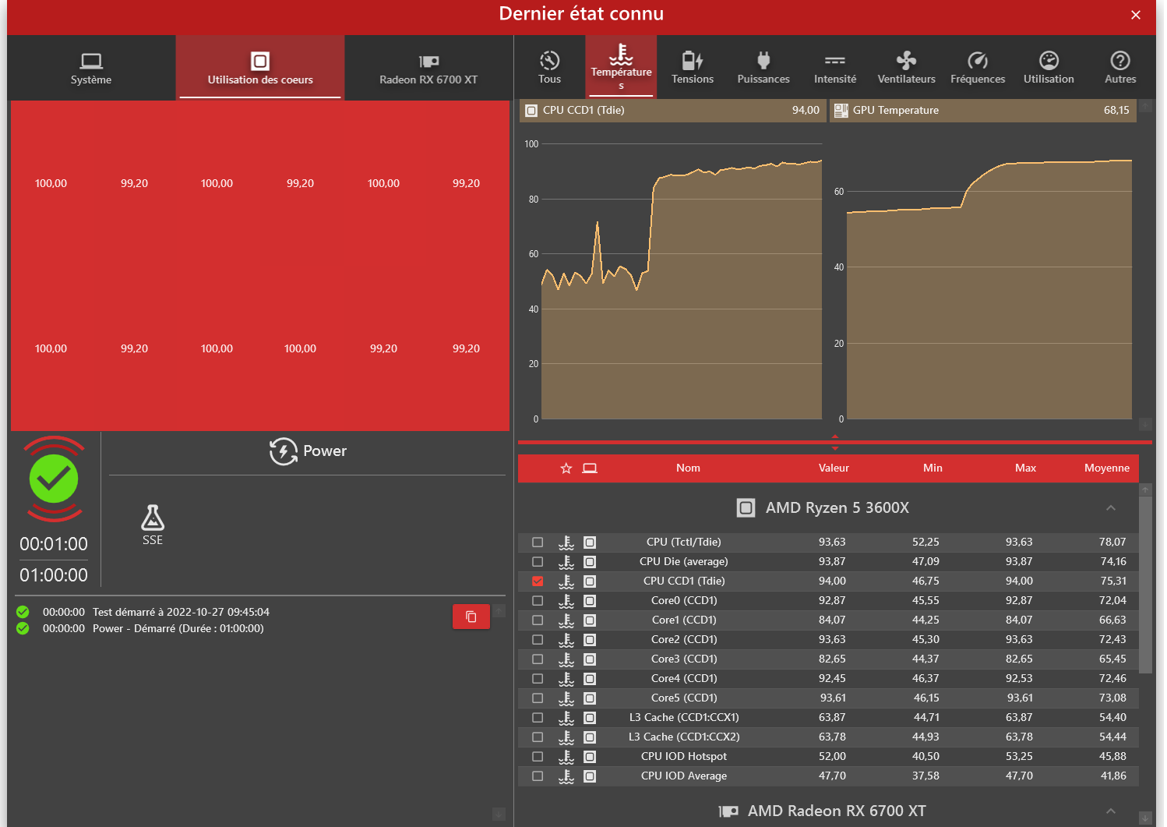Click CPU chip icon of Core2 (CCD1) row
The image size is (1167, 827).
tap(590, 640)
